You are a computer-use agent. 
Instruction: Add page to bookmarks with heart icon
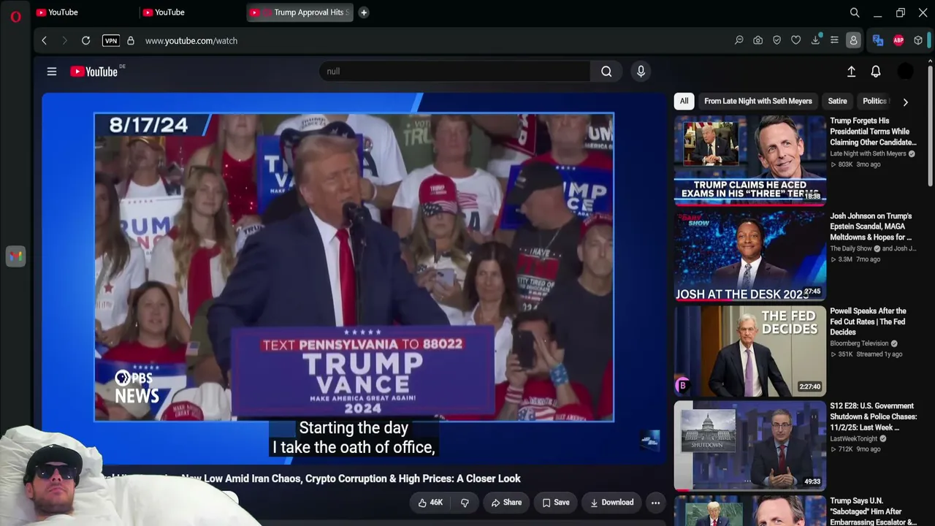796,41
